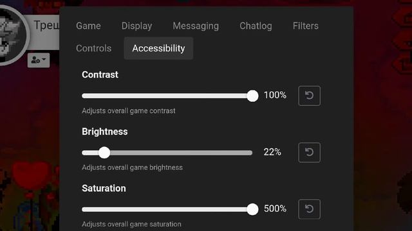Click the unfilled gray part of Brightness track
The width and height of the screenshot is (412, 231).
tap(182, 153)
